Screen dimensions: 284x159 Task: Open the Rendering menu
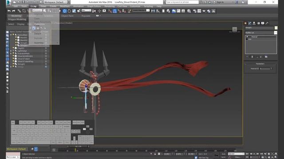(110, 6)
